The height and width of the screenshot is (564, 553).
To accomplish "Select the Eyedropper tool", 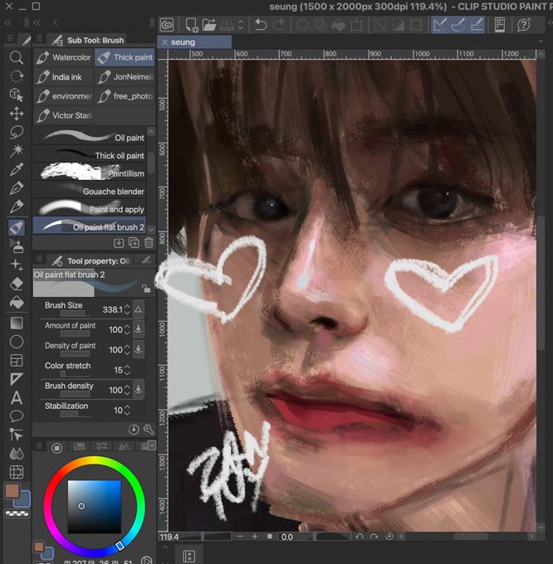I will point(17,169).
